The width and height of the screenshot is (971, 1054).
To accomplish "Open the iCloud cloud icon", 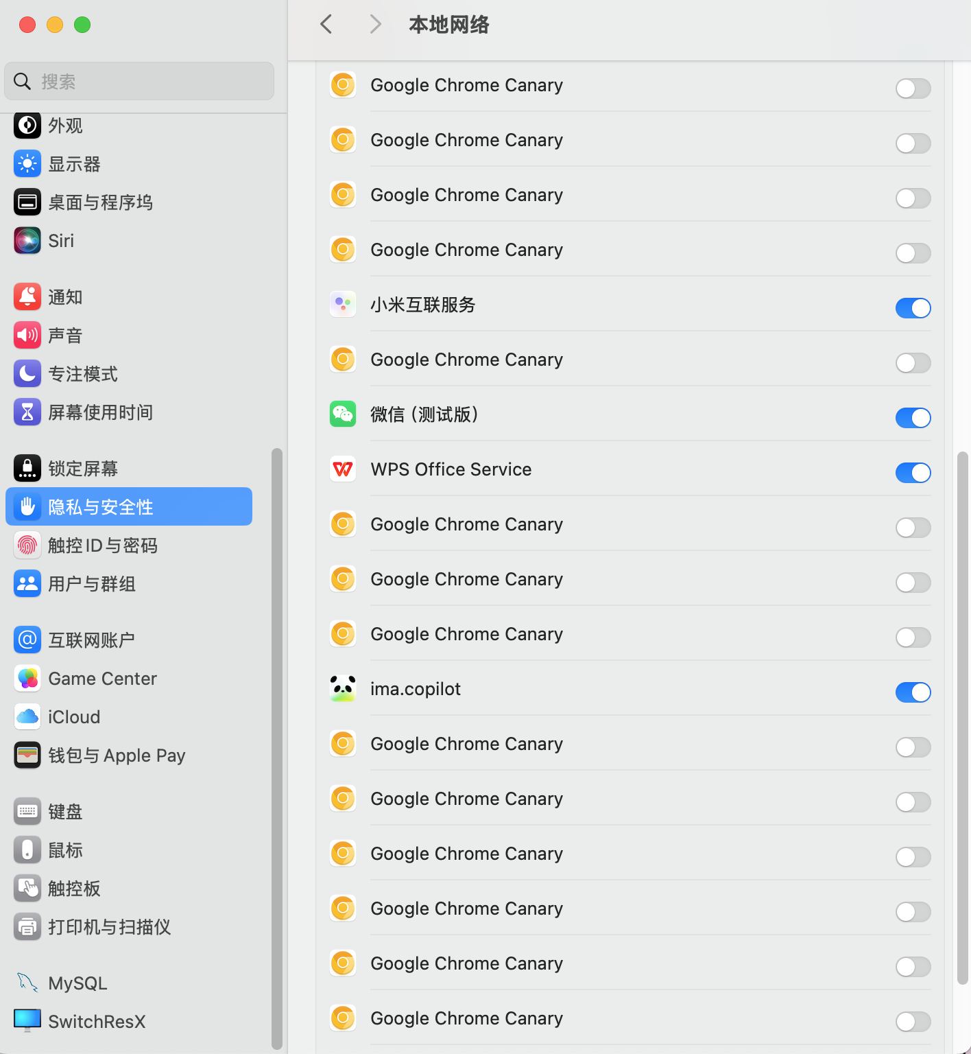I will pyautogui.click(x=27, y=717).
